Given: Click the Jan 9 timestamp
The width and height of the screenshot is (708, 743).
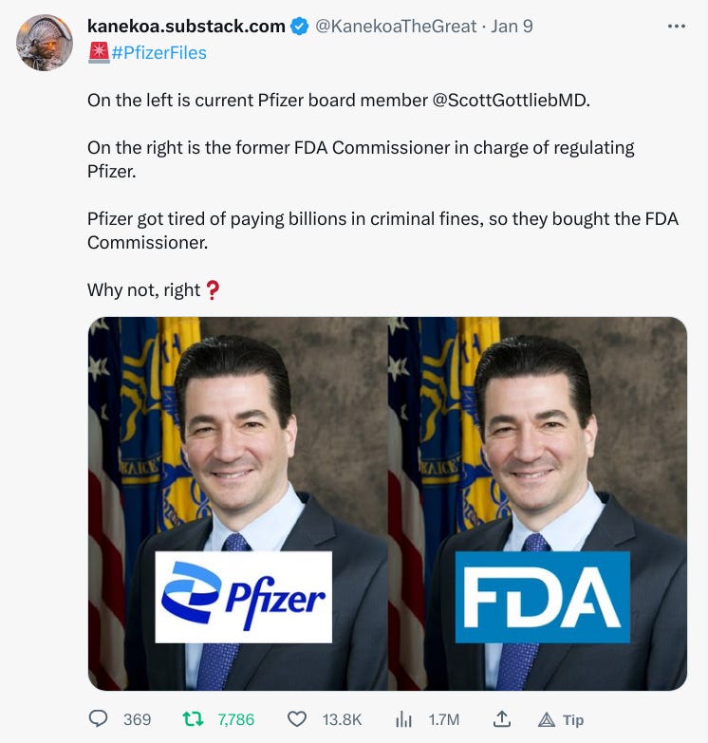Looking at the screenshot, I should point(512,26).
